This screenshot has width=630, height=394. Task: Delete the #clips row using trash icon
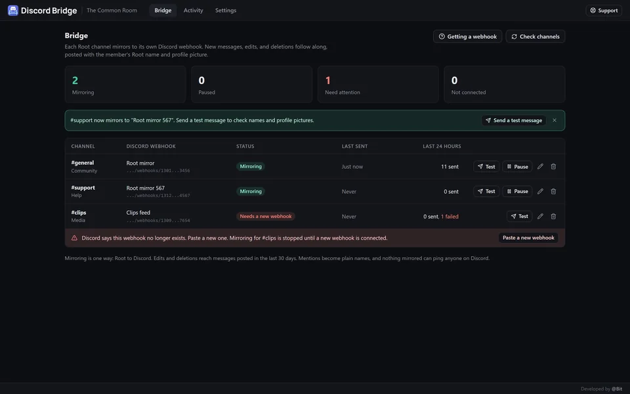(553, 216)
